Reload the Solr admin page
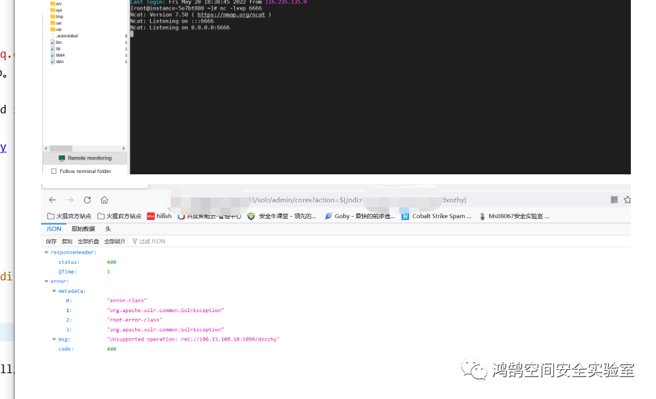The height and width of the screenshot is (399, 656). pyautogui.click(x=87, y=200)
